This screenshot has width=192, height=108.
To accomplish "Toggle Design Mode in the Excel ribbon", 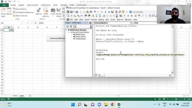I will [x=59, y=13].
